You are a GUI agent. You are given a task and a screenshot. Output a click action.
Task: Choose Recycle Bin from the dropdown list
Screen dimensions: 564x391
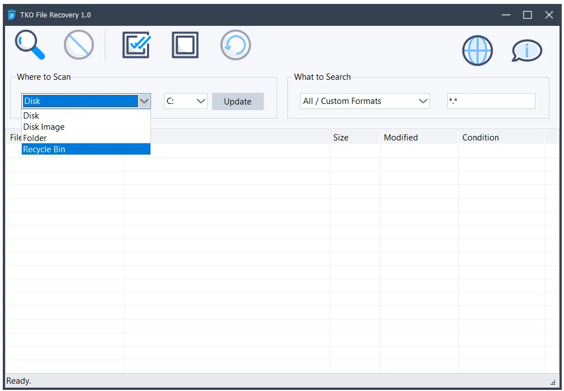click(x=86, y=149)
